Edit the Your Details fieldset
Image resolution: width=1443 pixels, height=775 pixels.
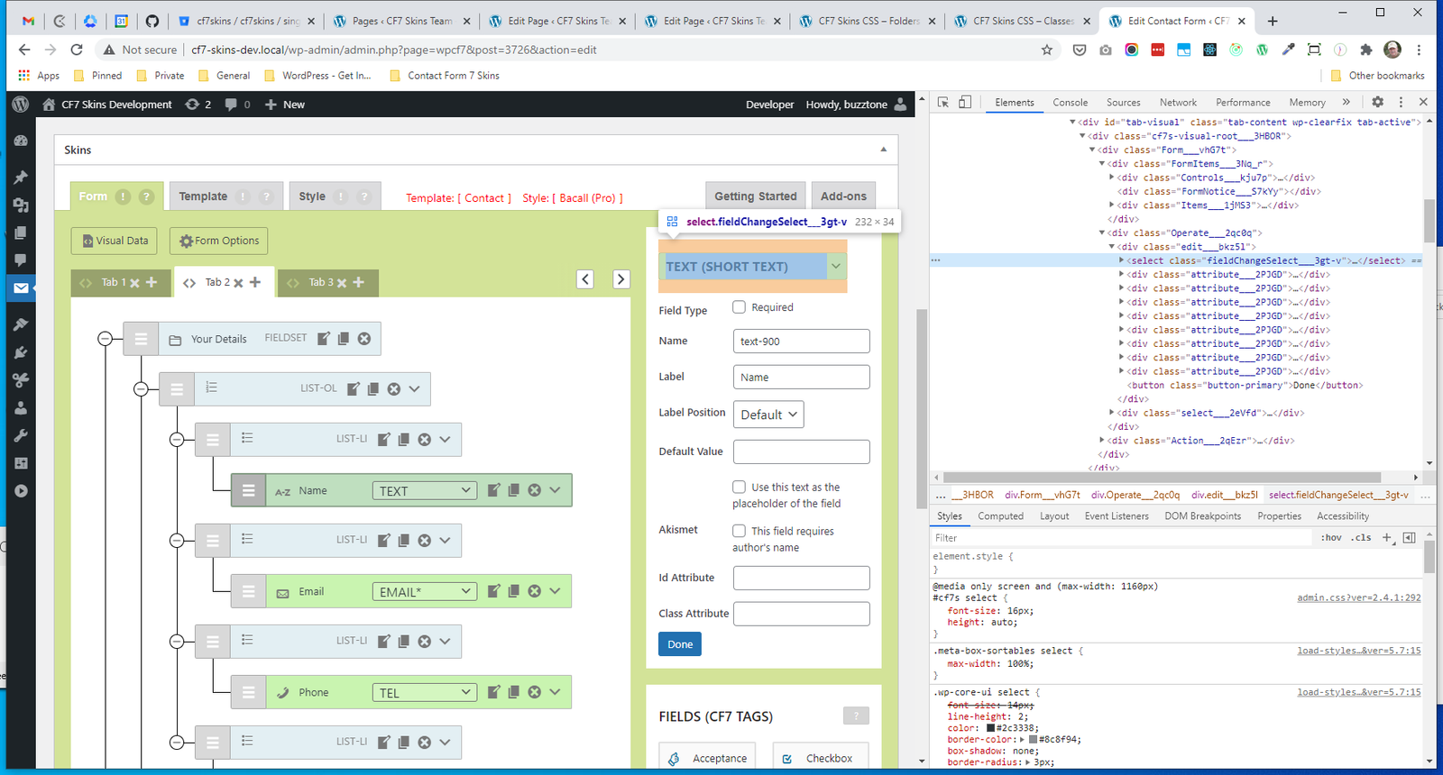coord(324,339)
